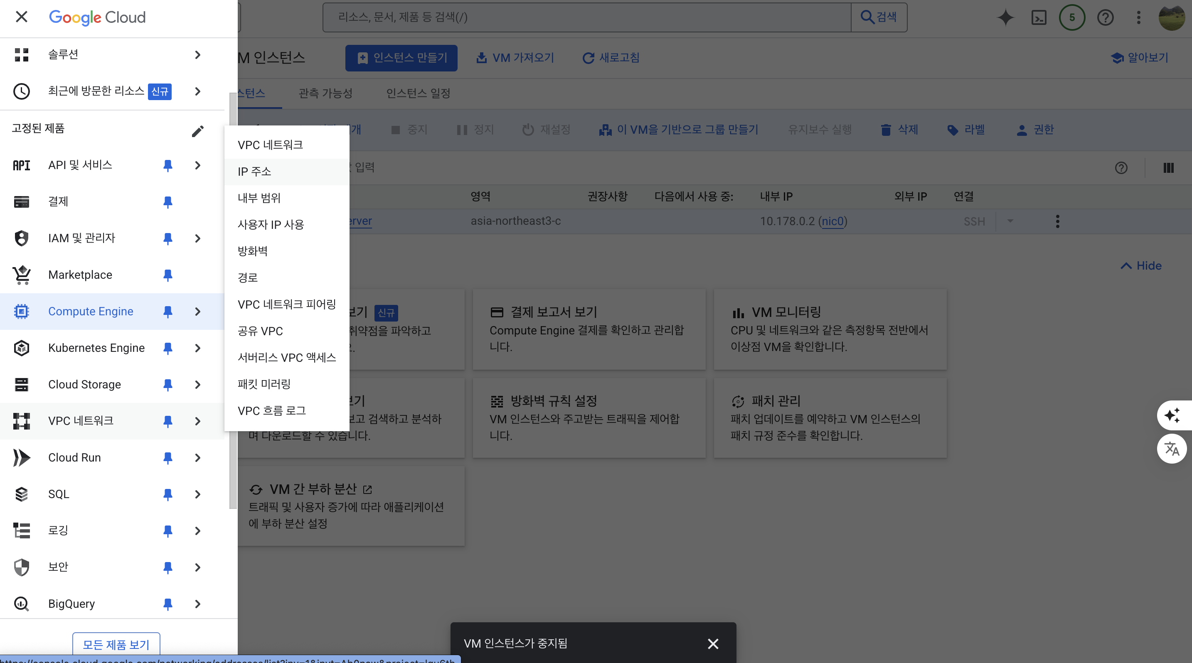Switch to 관측 가능성 tab
This screenshot has height=663, width=1192.
point(325,93)
